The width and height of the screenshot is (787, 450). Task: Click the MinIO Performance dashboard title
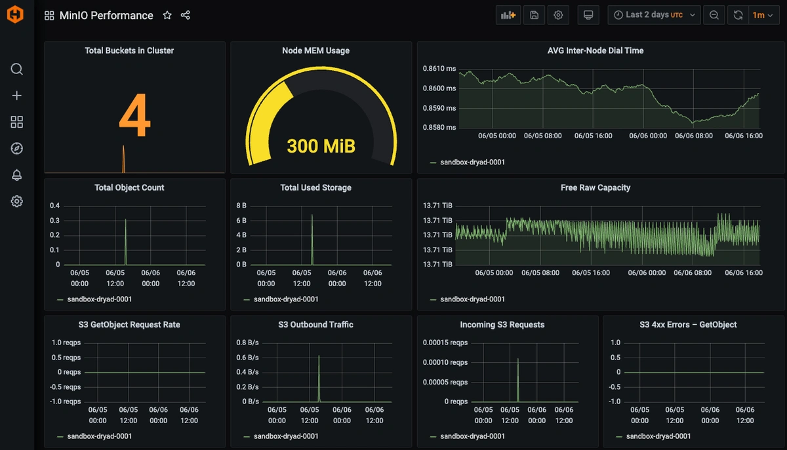coord(106,15)
